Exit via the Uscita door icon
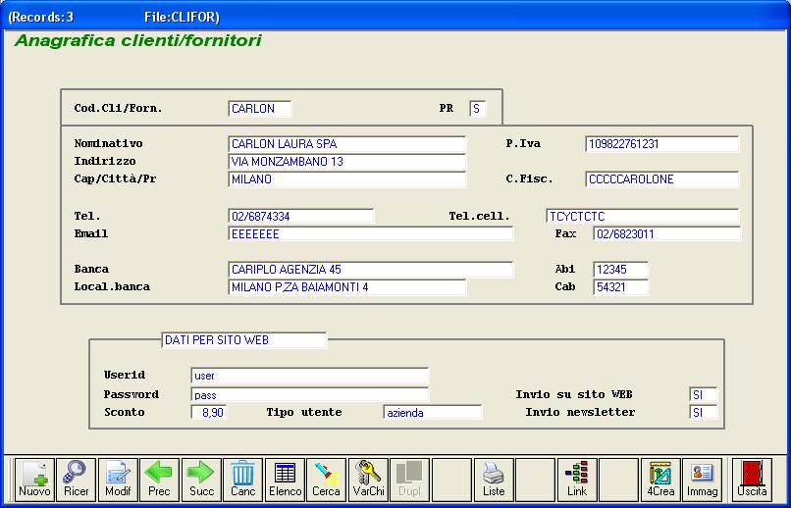The width and height of the screenshot is (791, 508). point(752,480)
